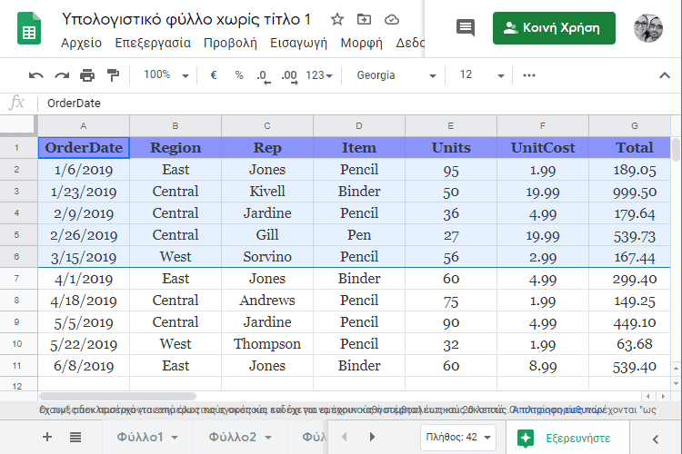This screenshot has width=682, height=454.
Task: Star this spreadsheet
Action: pyautogui.click(x=337, y=20)
